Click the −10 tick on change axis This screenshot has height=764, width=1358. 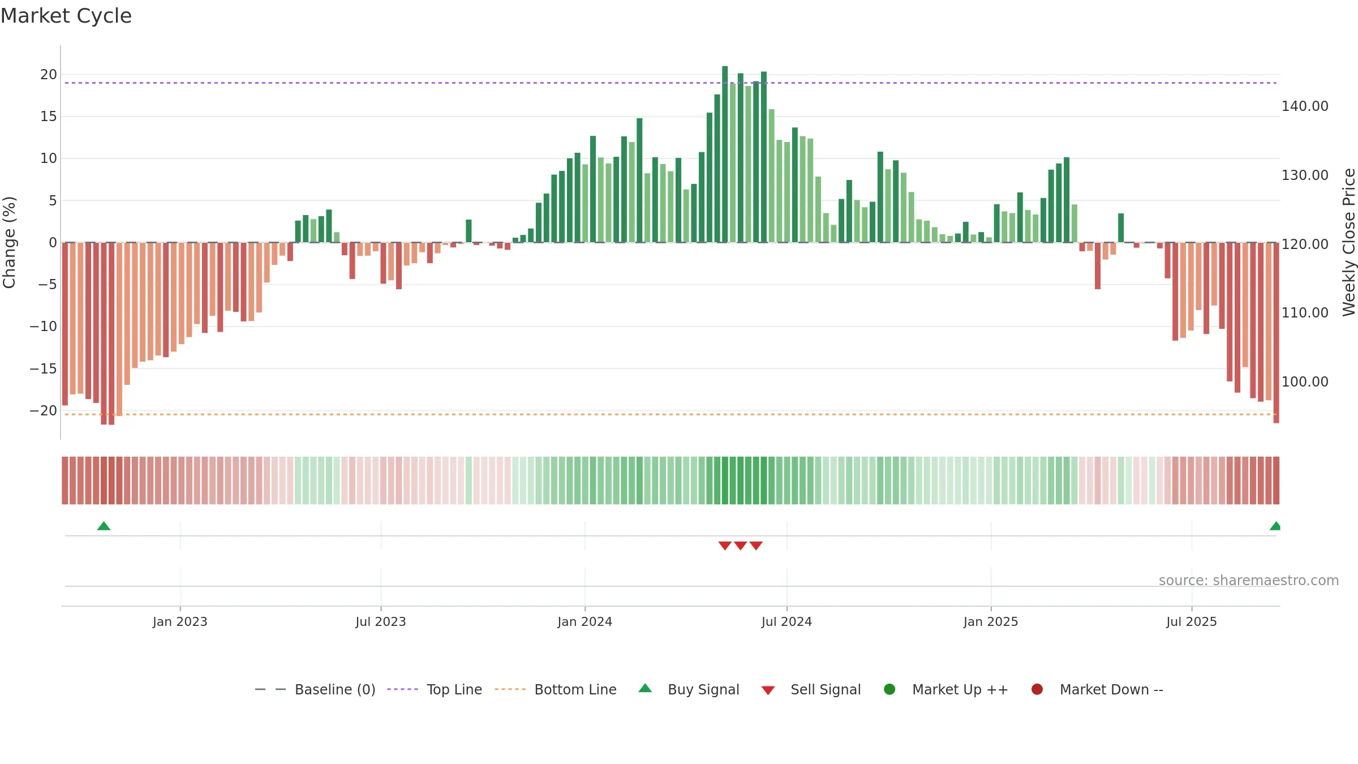(44, 327)
